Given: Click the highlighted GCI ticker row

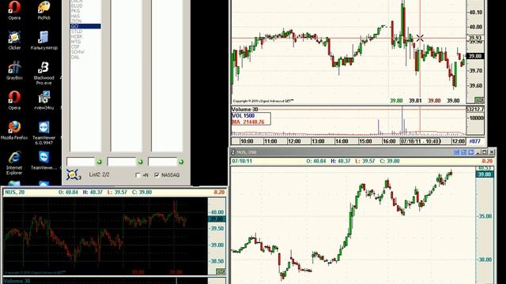Looking at the screenshot, I should coord(85,26).
